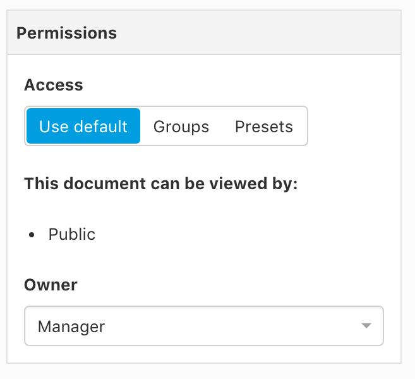Screen dimensions: 415x379
Task: Click the Owner section label
Action: [x=51, y=285]
